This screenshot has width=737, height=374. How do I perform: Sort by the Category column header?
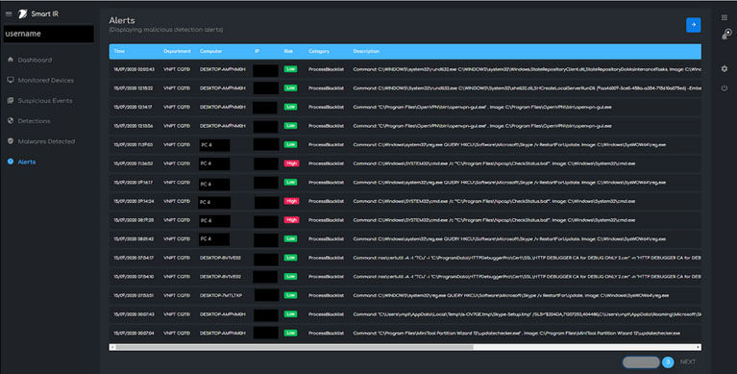point(319,51)
